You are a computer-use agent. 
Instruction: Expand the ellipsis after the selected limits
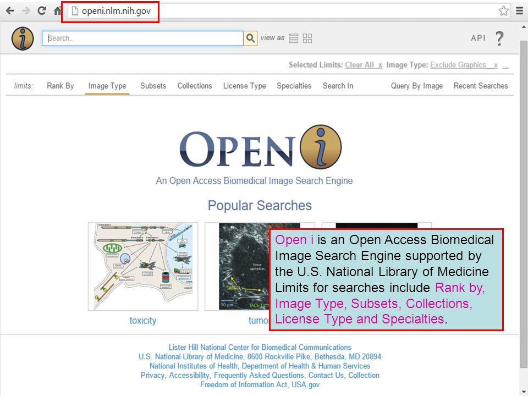[x=505, y=65]
